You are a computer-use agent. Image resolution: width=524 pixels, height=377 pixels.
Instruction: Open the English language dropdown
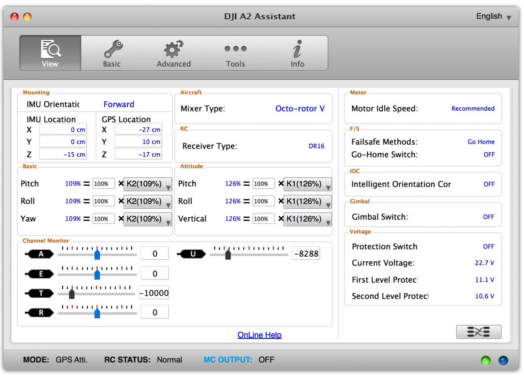pyautogui.click(x=493, y=17)
